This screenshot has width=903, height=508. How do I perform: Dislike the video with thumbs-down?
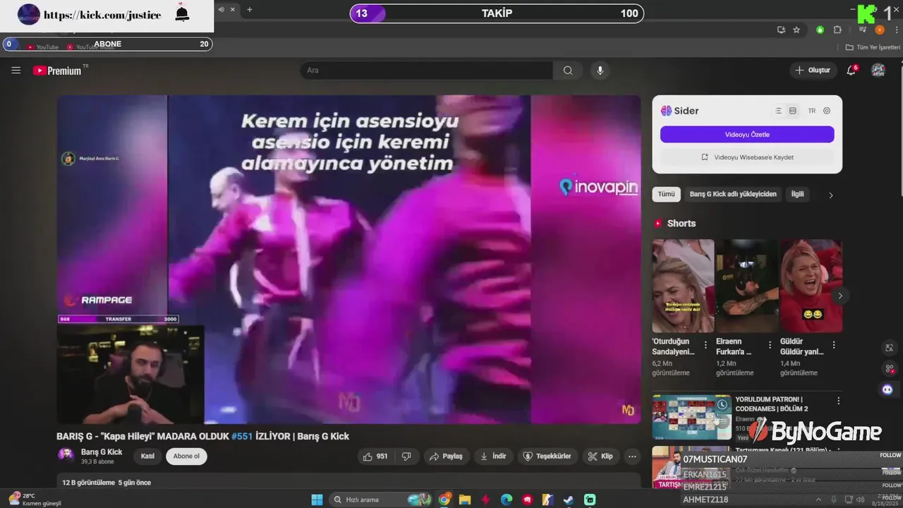pos(406,456)
